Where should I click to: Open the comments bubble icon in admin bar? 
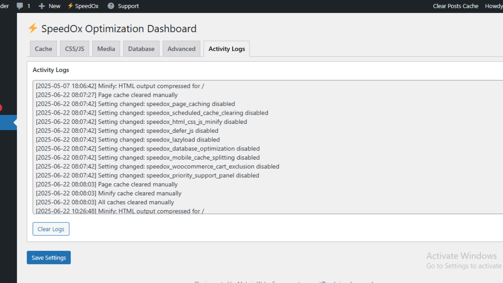pos(20,6)
